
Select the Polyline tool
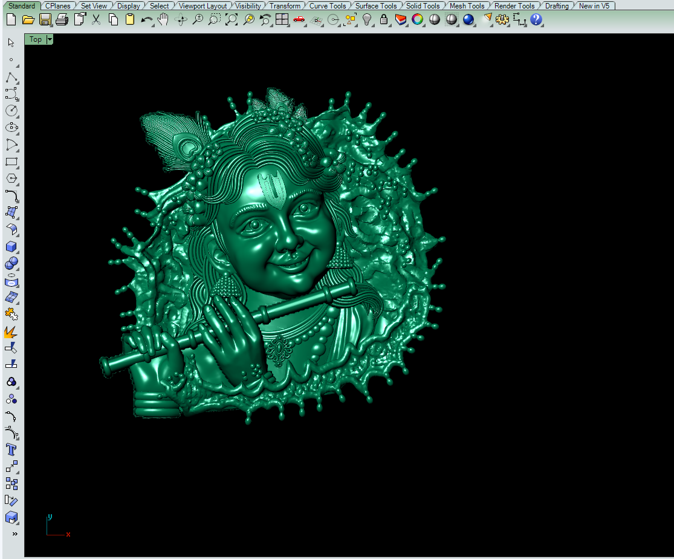click(x=11, y=77)
